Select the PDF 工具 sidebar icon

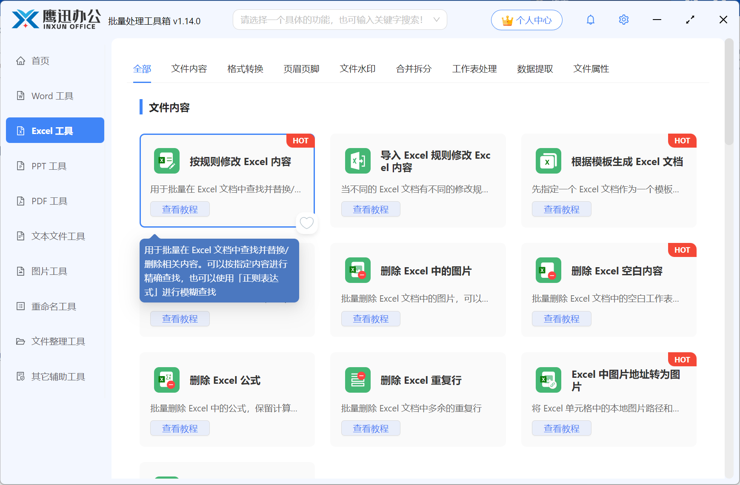tap(20, 201)
